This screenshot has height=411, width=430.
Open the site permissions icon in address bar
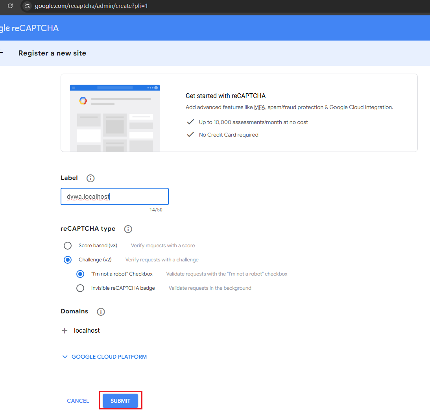[26, 6]
